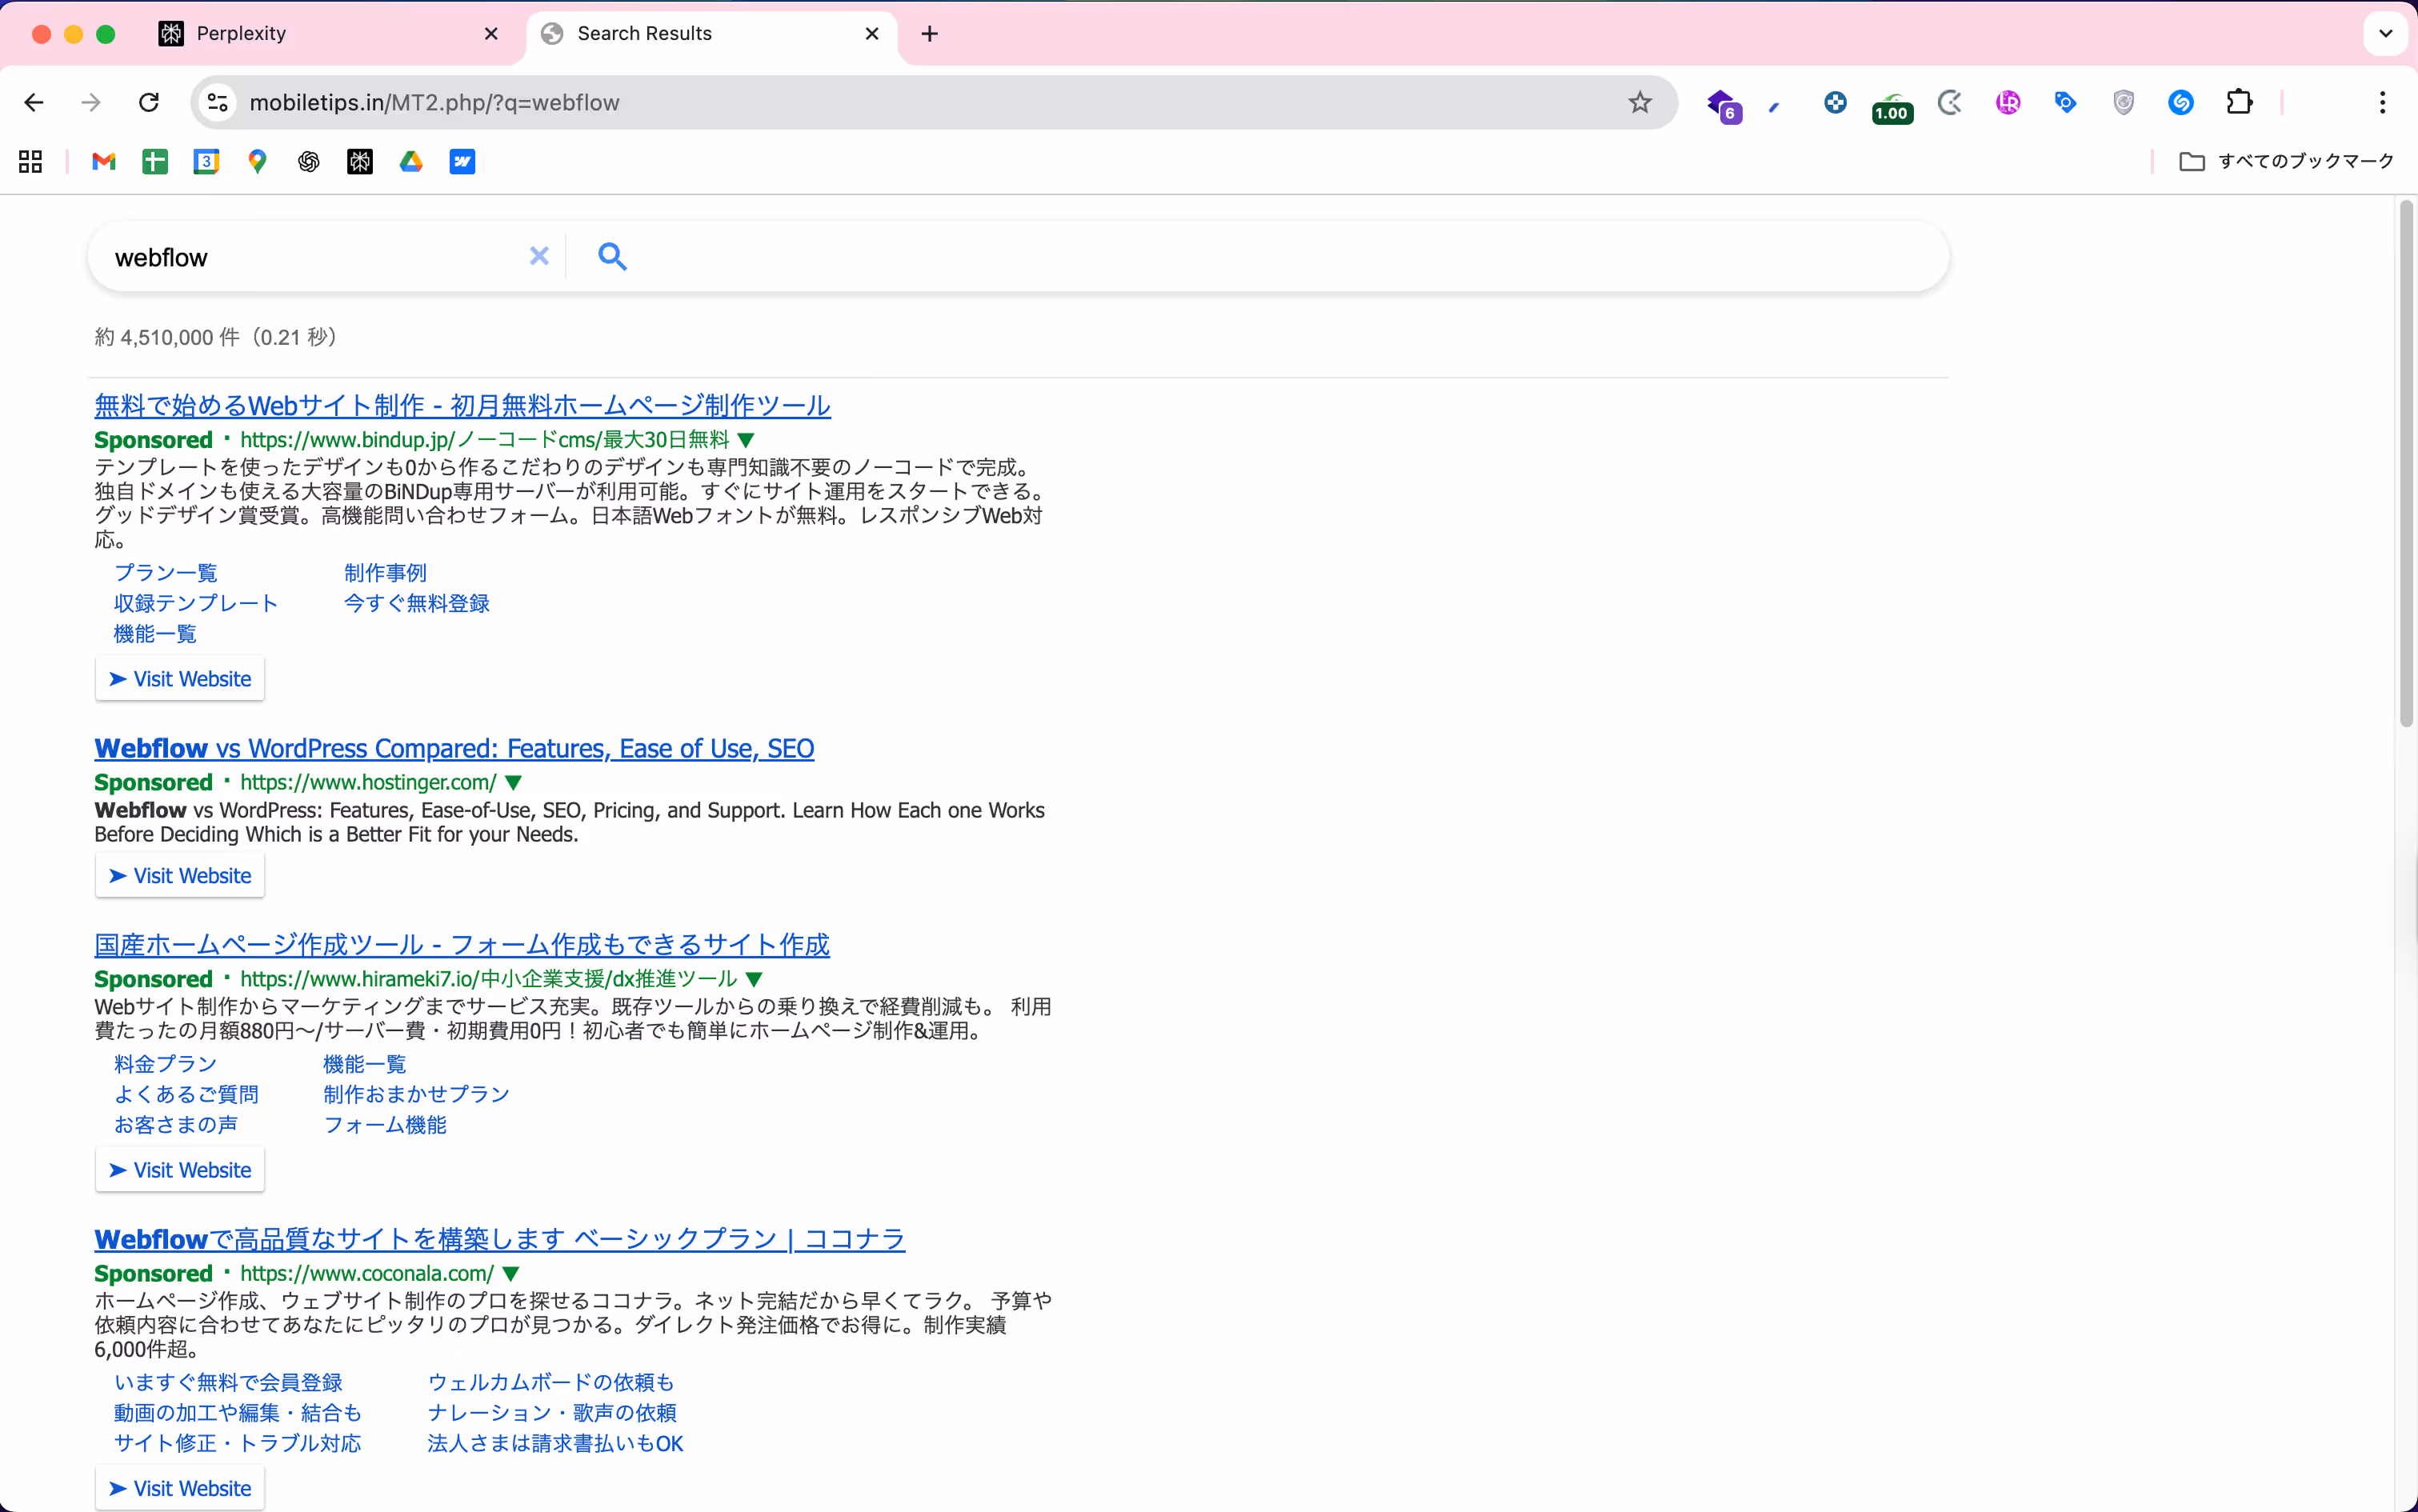Open フォーム機能 sitelink
Viewport: 2418px width, 1512px height.
click(385, 1125)
